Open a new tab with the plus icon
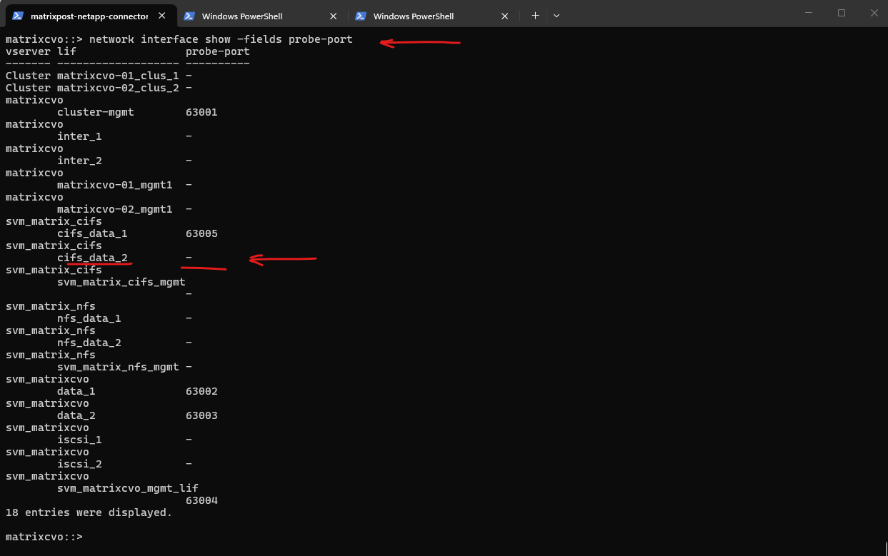The width and height of the screenshot is (888, 556). click(535, 16)
